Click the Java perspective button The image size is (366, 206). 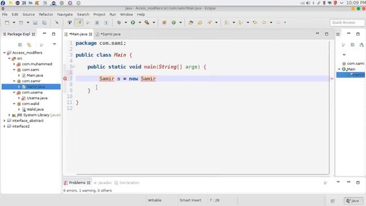point(353,201)
